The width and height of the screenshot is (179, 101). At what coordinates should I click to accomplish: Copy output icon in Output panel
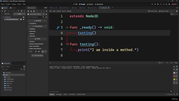pyautogui.click(x=177, y=66)
